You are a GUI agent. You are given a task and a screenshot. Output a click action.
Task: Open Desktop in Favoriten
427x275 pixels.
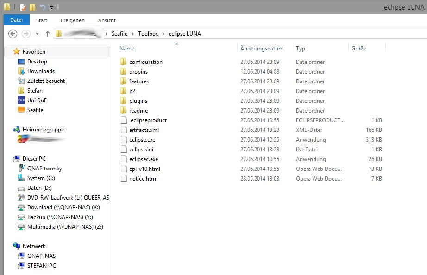pos(37,62)
